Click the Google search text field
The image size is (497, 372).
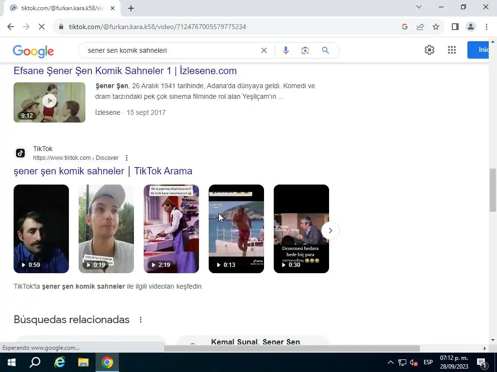(x=171, y=50)
